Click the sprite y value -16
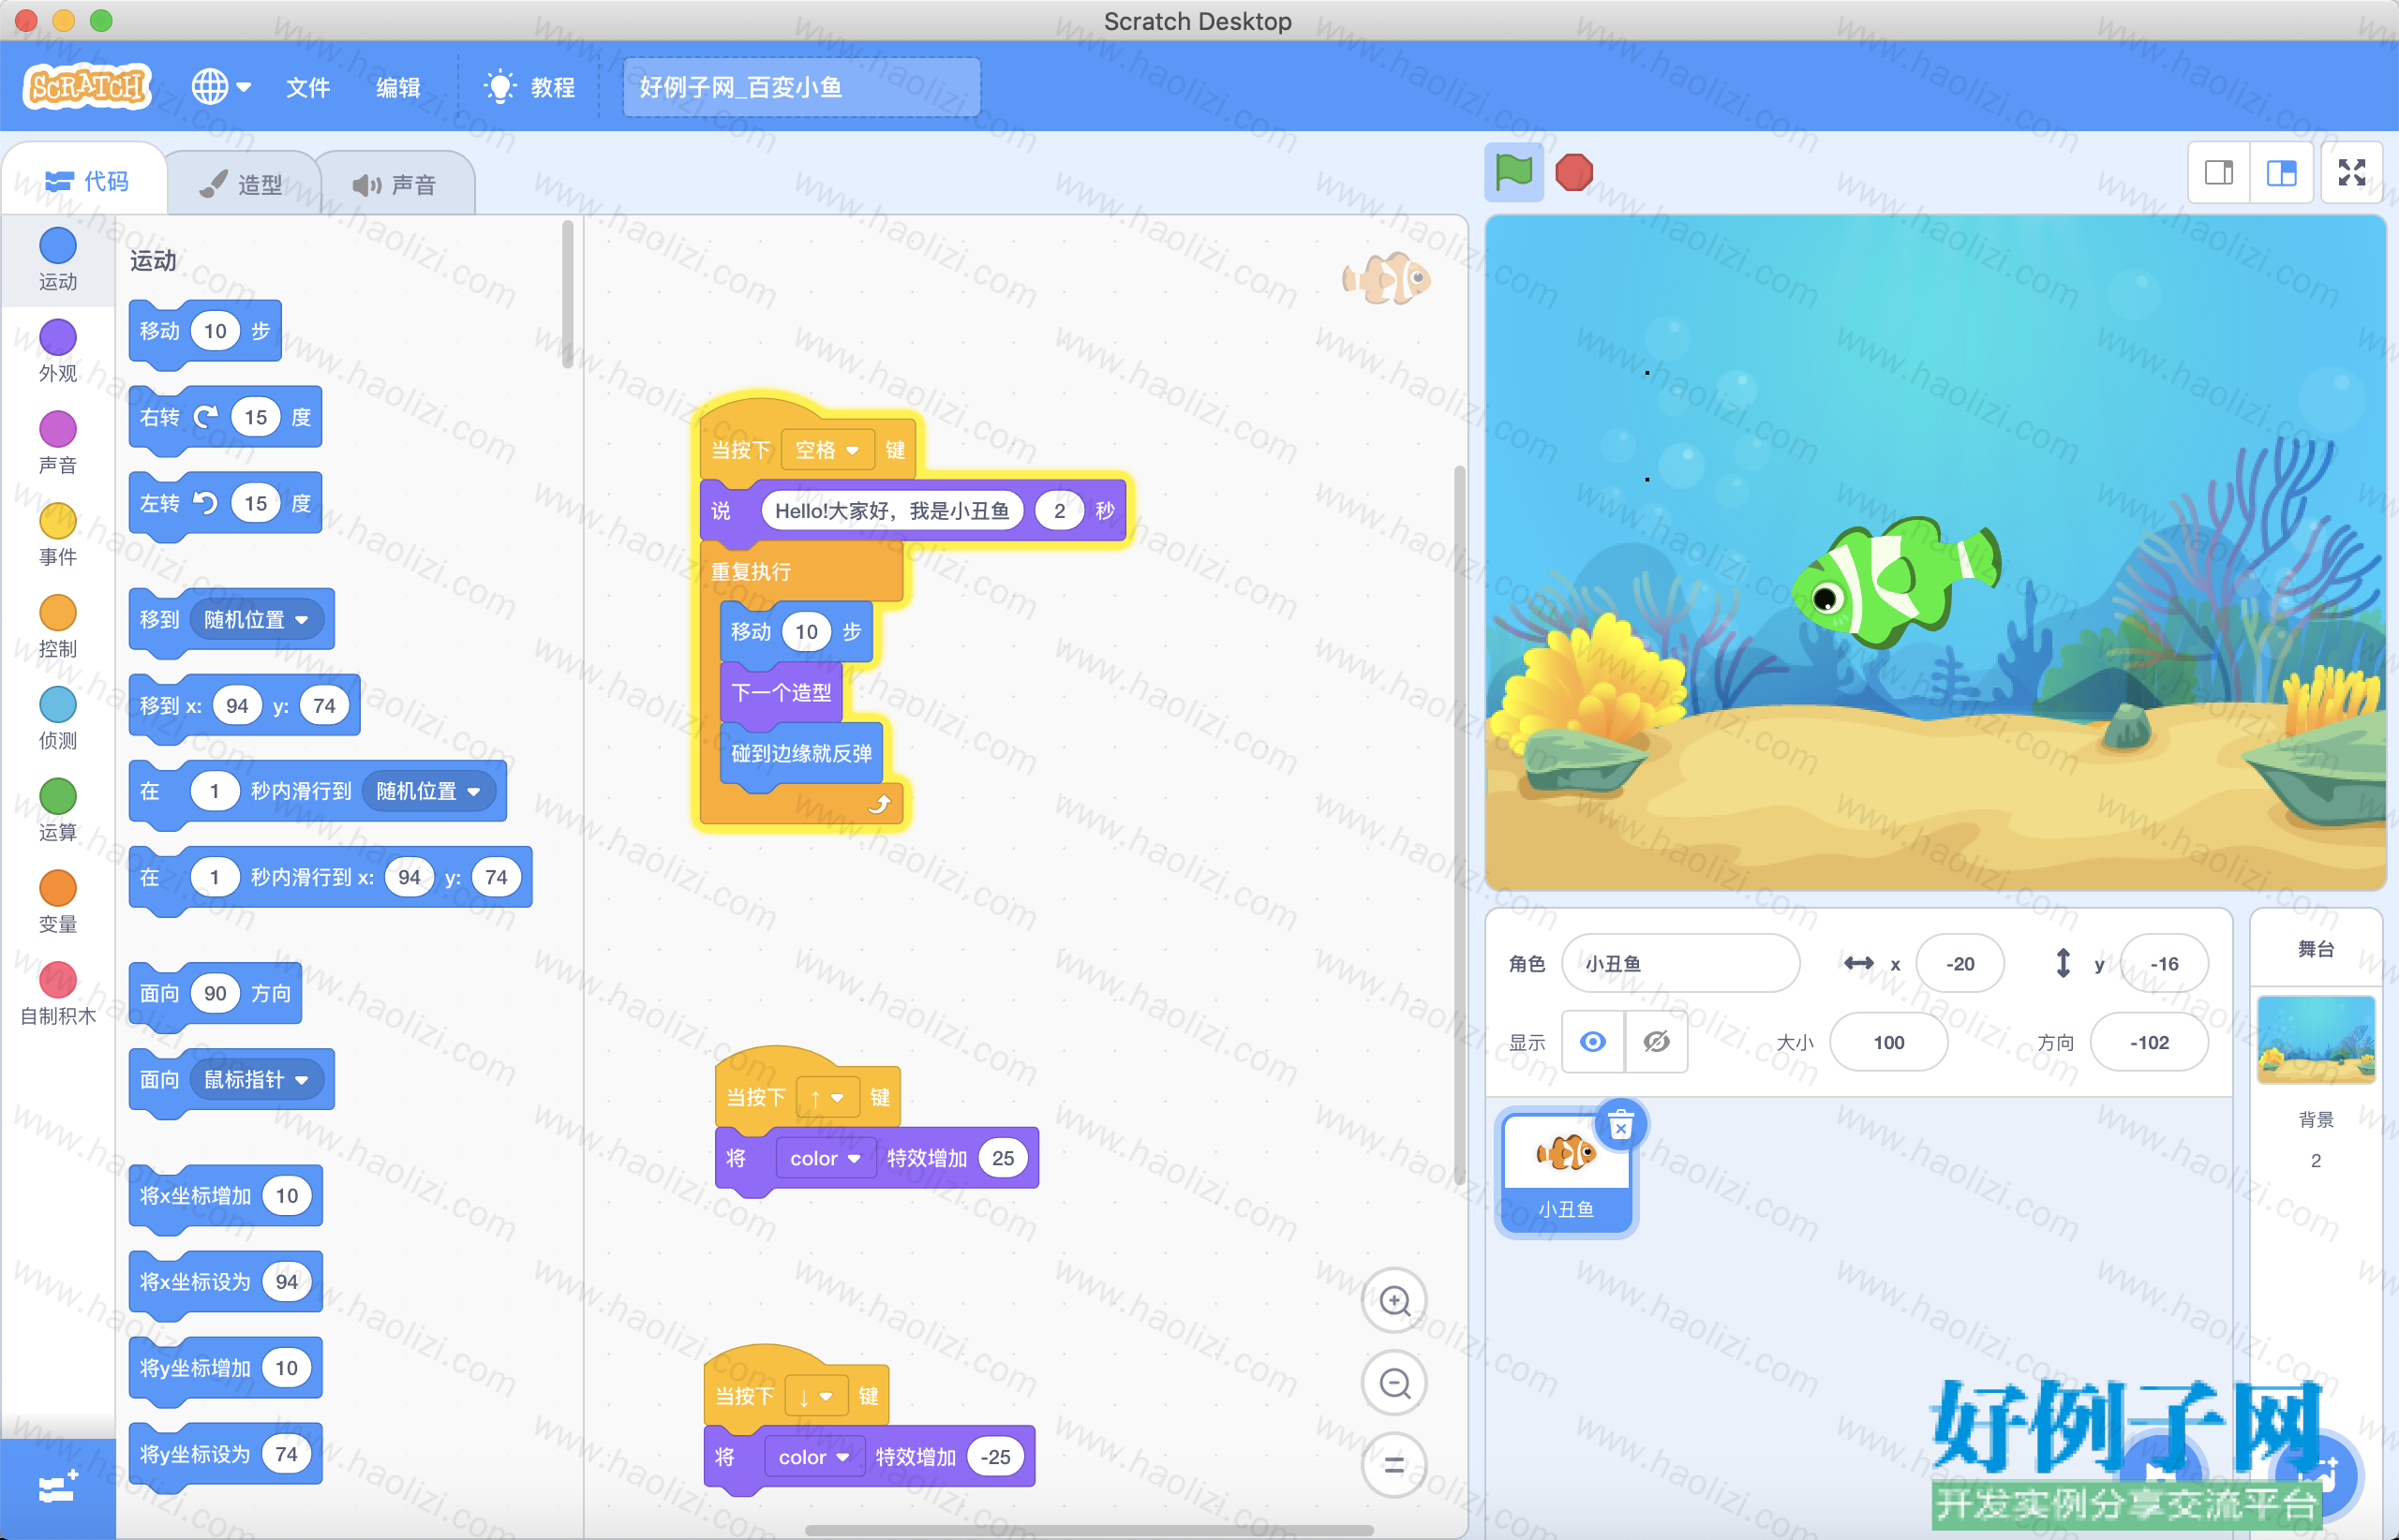The width and height of the screenshot is (2399, 1540). tap(2164, 963)
